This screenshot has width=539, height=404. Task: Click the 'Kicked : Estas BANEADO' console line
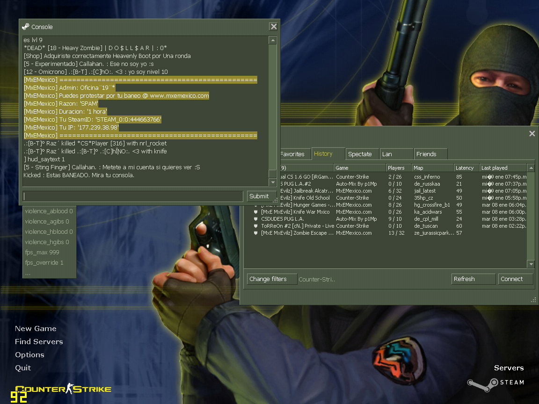coord(79,175)
